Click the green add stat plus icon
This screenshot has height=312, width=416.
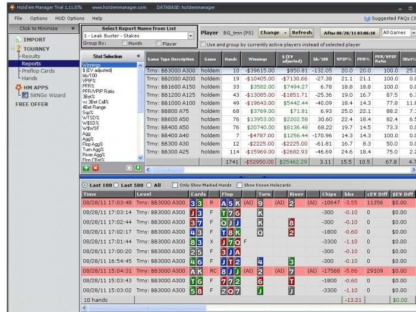(x=86, y=168)
